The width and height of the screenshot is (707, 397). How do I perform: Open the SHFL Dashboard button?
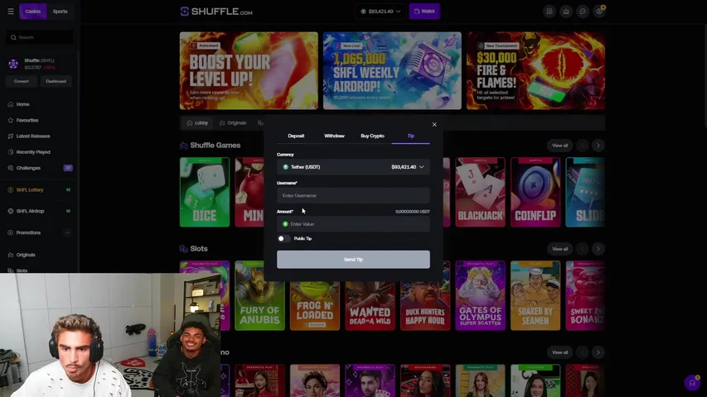[56, 82]
